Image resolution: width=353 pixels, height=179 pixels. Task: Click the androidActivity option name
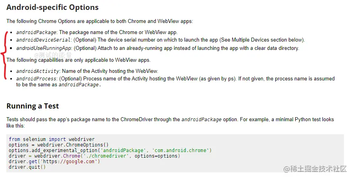click(38, 71)
